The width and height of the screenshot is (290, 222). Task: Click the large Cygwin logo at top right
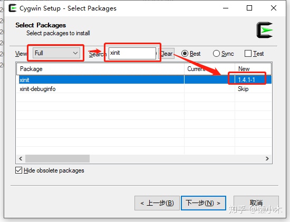pos(265,30)
